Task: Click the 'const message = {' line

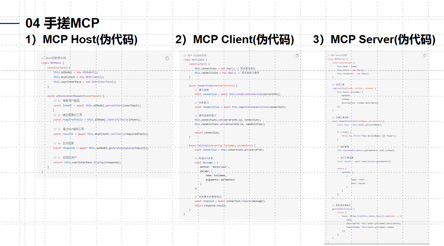Action: click(206, 163)
